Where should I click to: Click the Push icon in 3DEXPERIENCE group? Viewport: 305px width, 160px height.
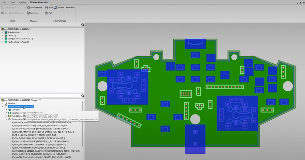point(47,8)
